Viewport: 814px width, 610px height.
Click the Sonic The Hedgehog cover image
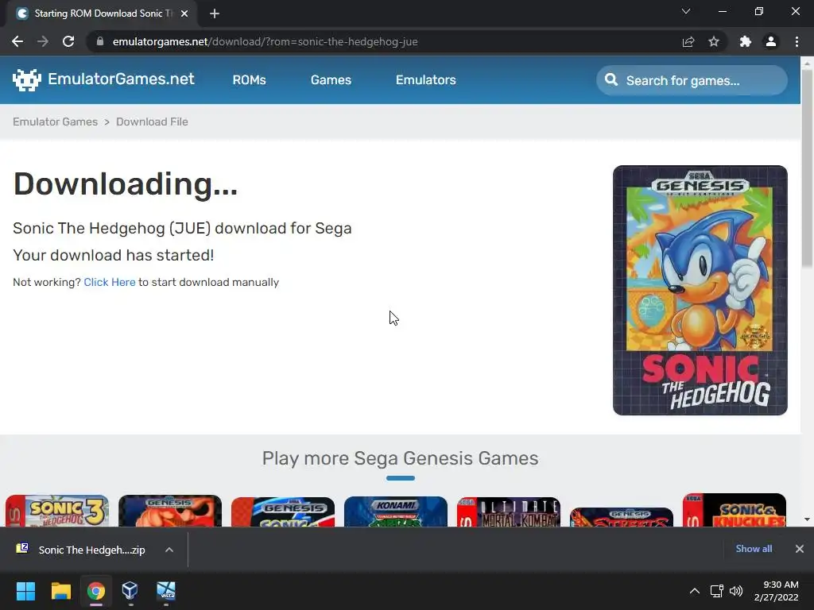click(x=700, y=290)
